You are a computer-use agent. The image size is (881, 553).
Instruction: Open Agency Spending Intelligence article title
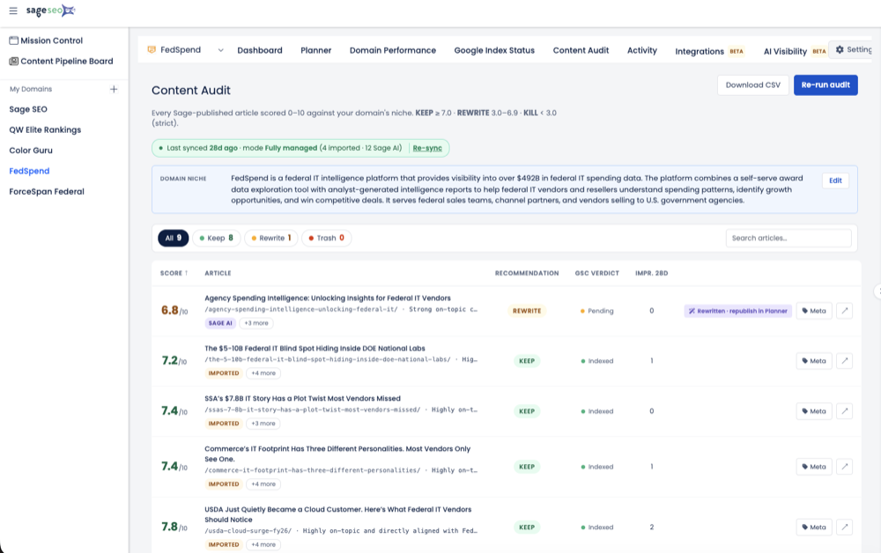point(328,299)
